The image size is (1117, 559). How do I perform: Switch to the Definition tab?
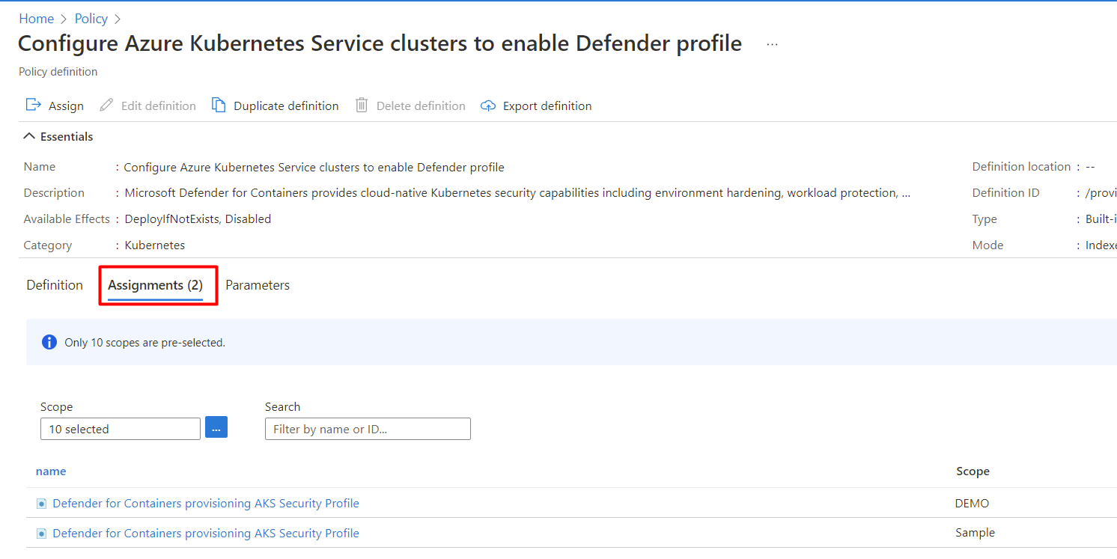tap(55, 285)
